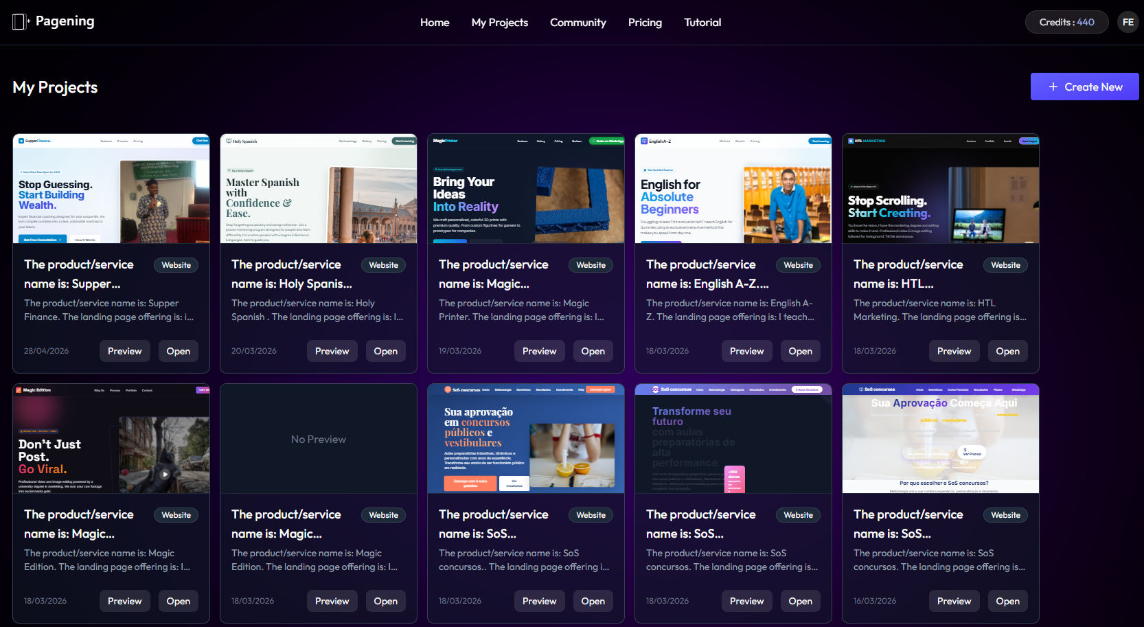Click the Website tag on HTL Marketing card
This screenshot has width=1144, height=627.
(x=1006, y=265)
